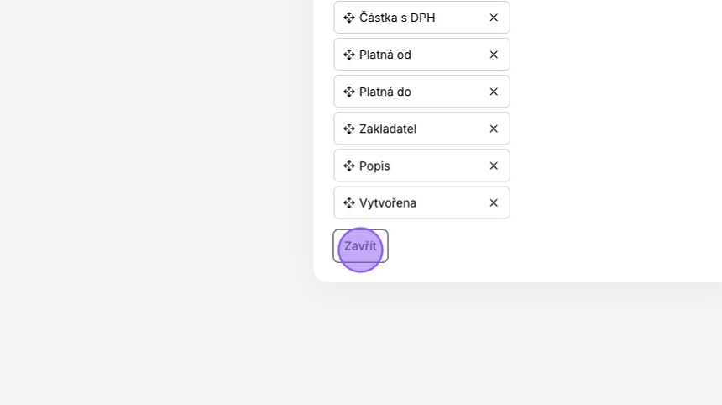The height and width of the screenshot is (405, 722).
Task: Select the Zakladatel item label
Action: tap(388, 129)
